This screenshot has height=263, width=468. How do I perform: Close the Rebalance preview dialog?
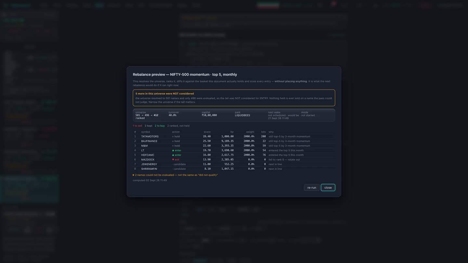click(328, 188)
